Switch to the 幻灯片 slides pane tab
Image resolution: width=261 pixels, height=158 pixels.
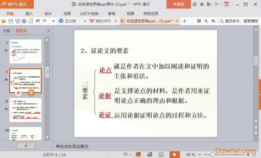tap(21, 31)
